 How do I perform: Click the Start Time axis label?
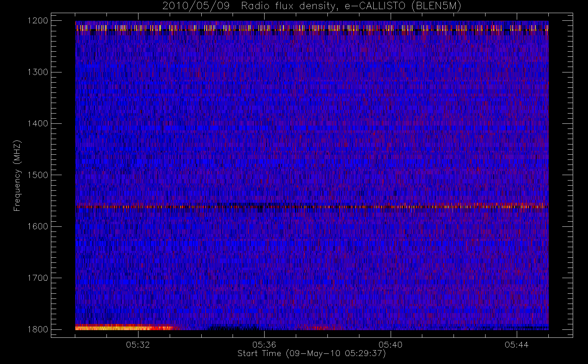point(312,353)
